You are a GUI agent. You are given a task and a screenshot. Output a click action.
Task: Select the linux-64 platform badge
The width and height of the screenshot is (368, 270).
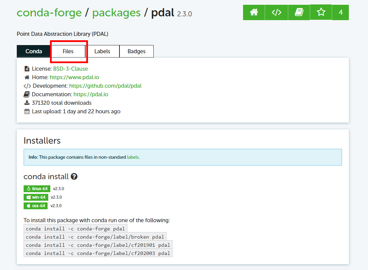[37, 189]
